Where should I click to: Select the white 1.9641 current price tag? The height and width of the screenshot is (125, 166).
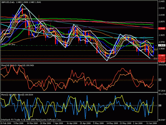[162, 45]
